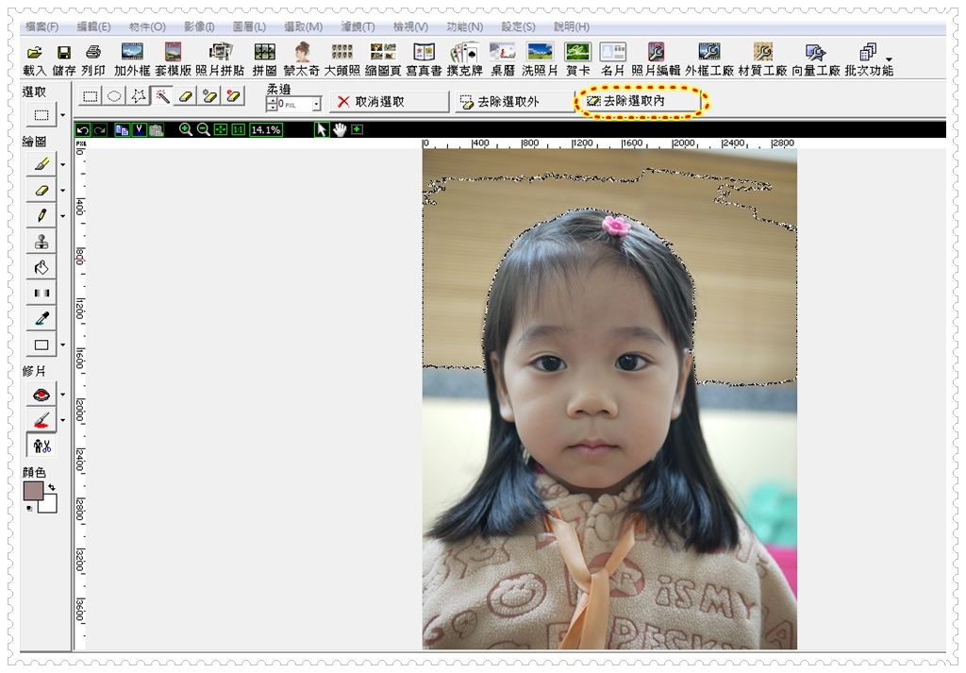Activate the arrow pointer mode in black toolbar
966x673 pixels.
322,129
